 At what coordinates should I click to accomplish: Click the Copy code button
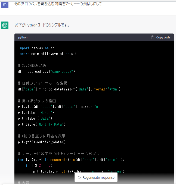click(x=160, y=37)
